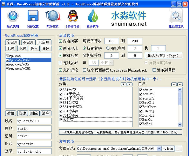Viewport: 189px width, 156px height.
Task: Click 反启用 button
Action: tap(44, 42)
